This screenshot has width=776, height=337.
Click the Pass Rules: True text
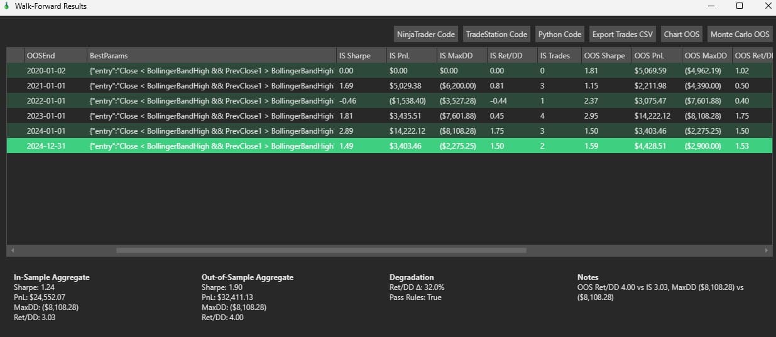pyautogui.click(x=415, y=297)
